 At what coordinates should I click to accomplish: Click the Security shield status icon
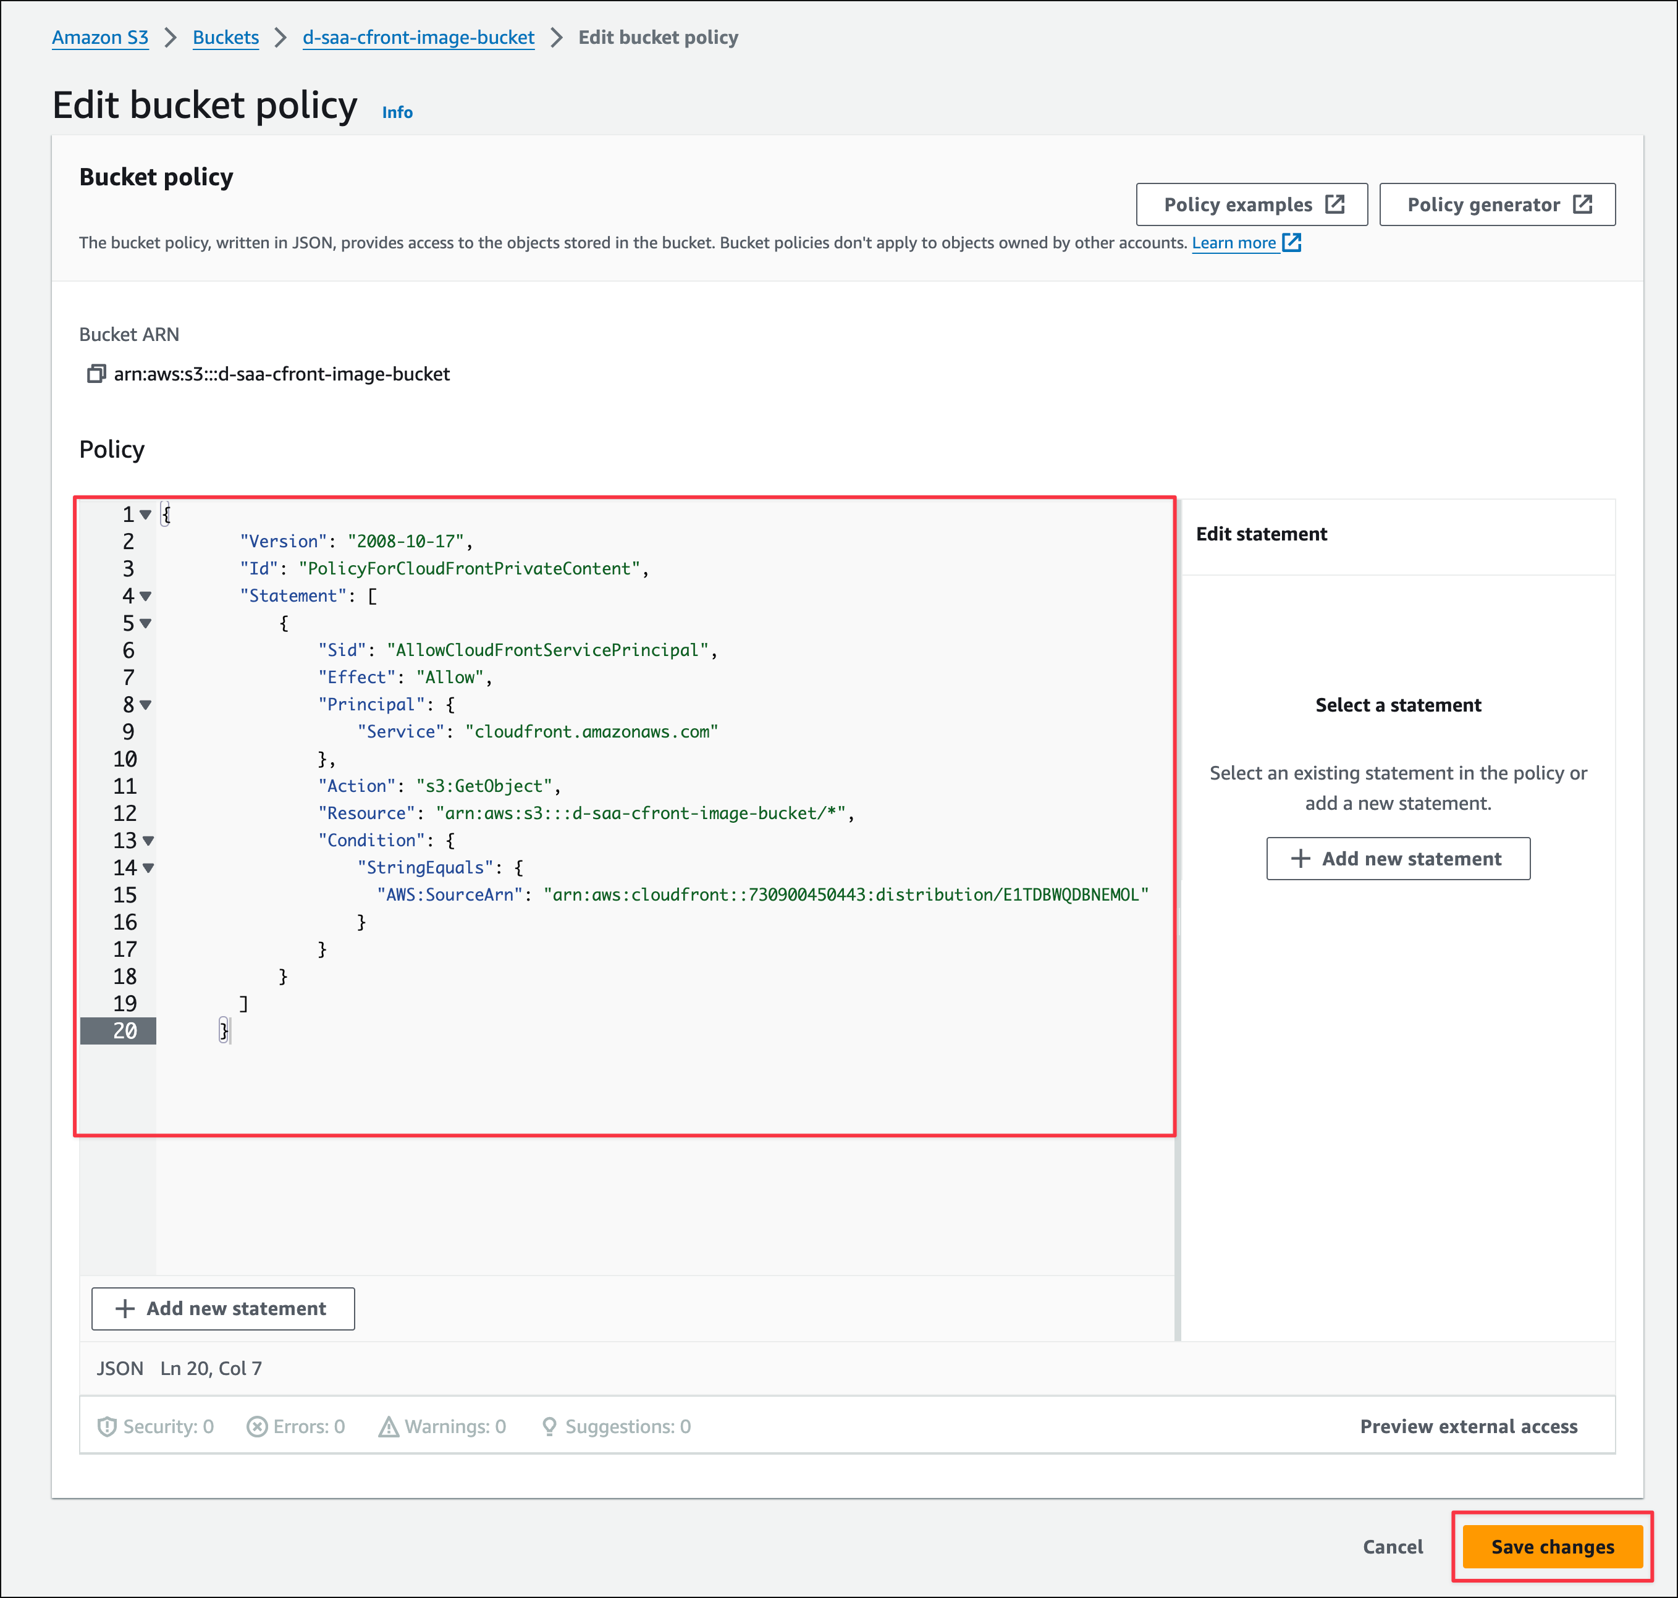pyautogui.click(x=108, y=1427)
